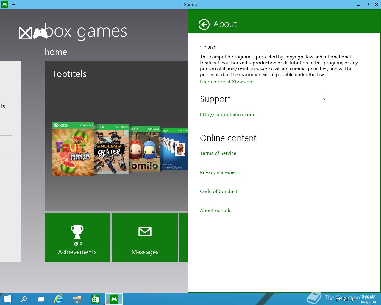The image size is (381, 305).
Task: Click the Online content heading
Action: click(x=228, y=138)
